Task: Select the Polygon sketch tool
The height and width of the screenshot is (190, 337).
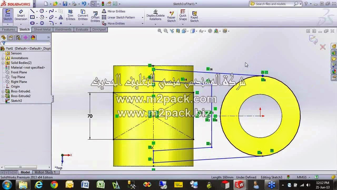Action: 42,23
